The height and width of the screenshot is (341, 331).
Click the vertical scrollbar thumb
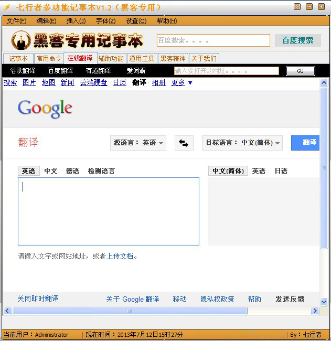(324, 168)
